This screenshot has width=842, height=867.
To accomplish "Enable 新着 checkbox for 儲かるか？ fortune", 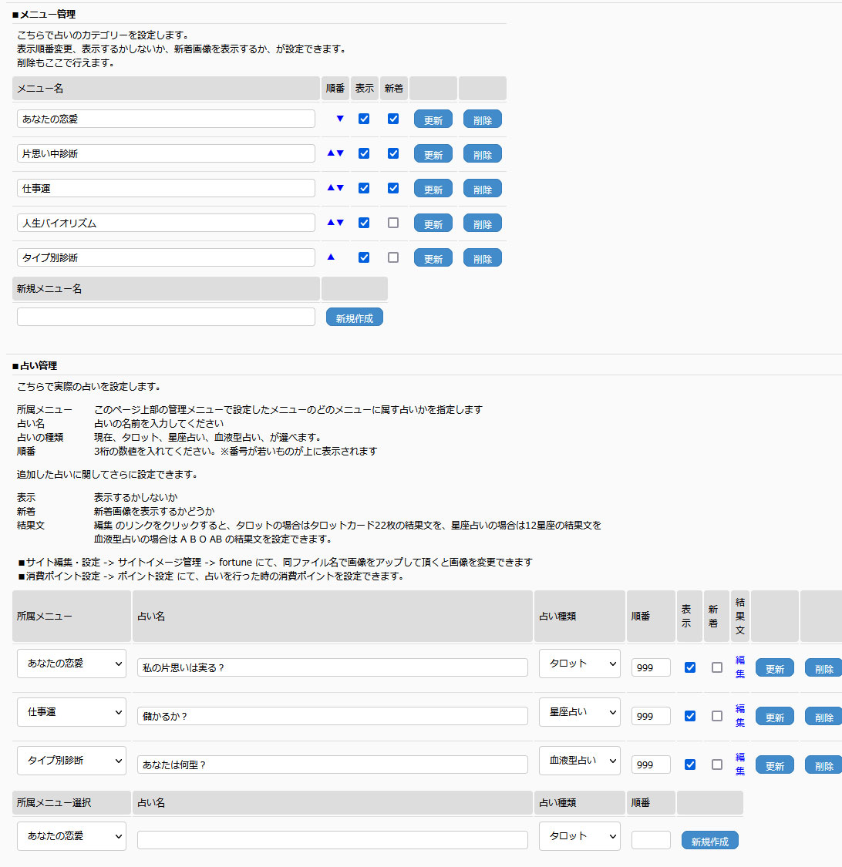I will 717,716.
